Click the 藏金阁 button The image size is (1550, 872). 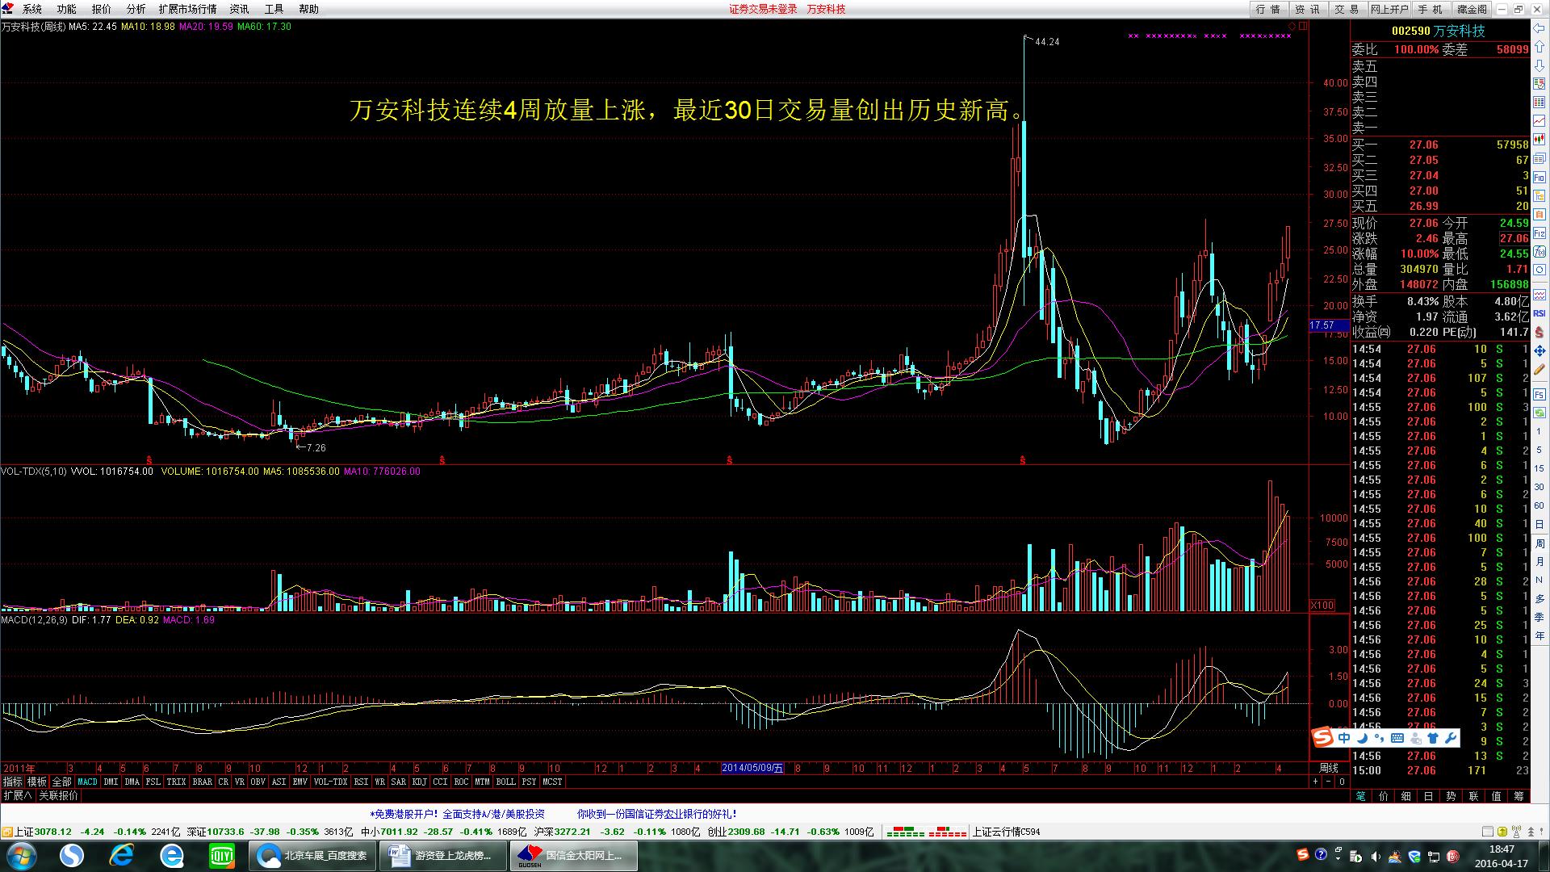point(1472,9)
